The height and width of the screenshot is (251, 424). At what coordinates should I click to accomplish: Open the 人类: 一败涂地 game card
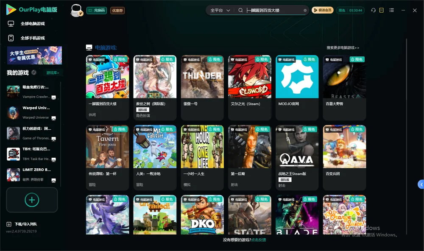[155, 158]
